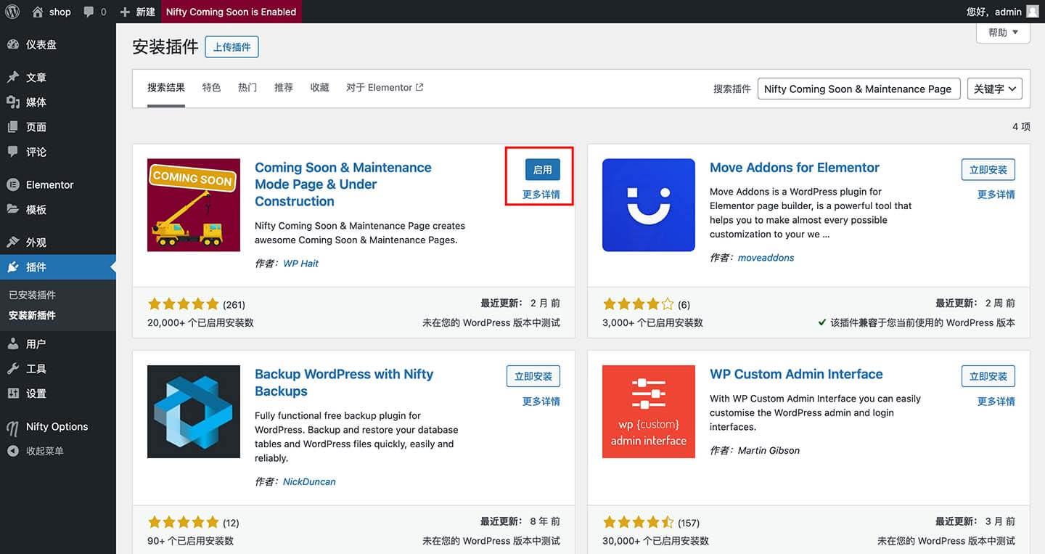Click the 页面 pages icon
The width and height of the screenshot is (1045, 554).
coord(13,127)
